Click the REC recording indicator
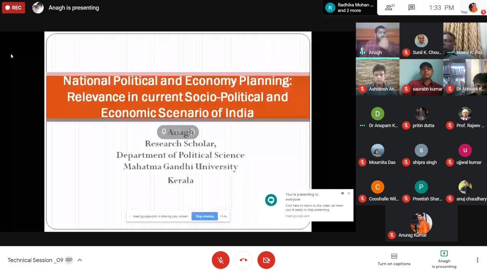 13,8
